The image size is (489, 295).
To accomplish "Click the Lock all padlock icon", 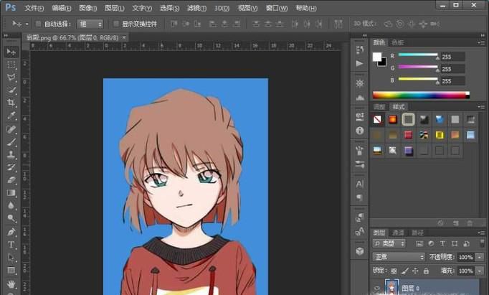I will (x=426, y=271).
